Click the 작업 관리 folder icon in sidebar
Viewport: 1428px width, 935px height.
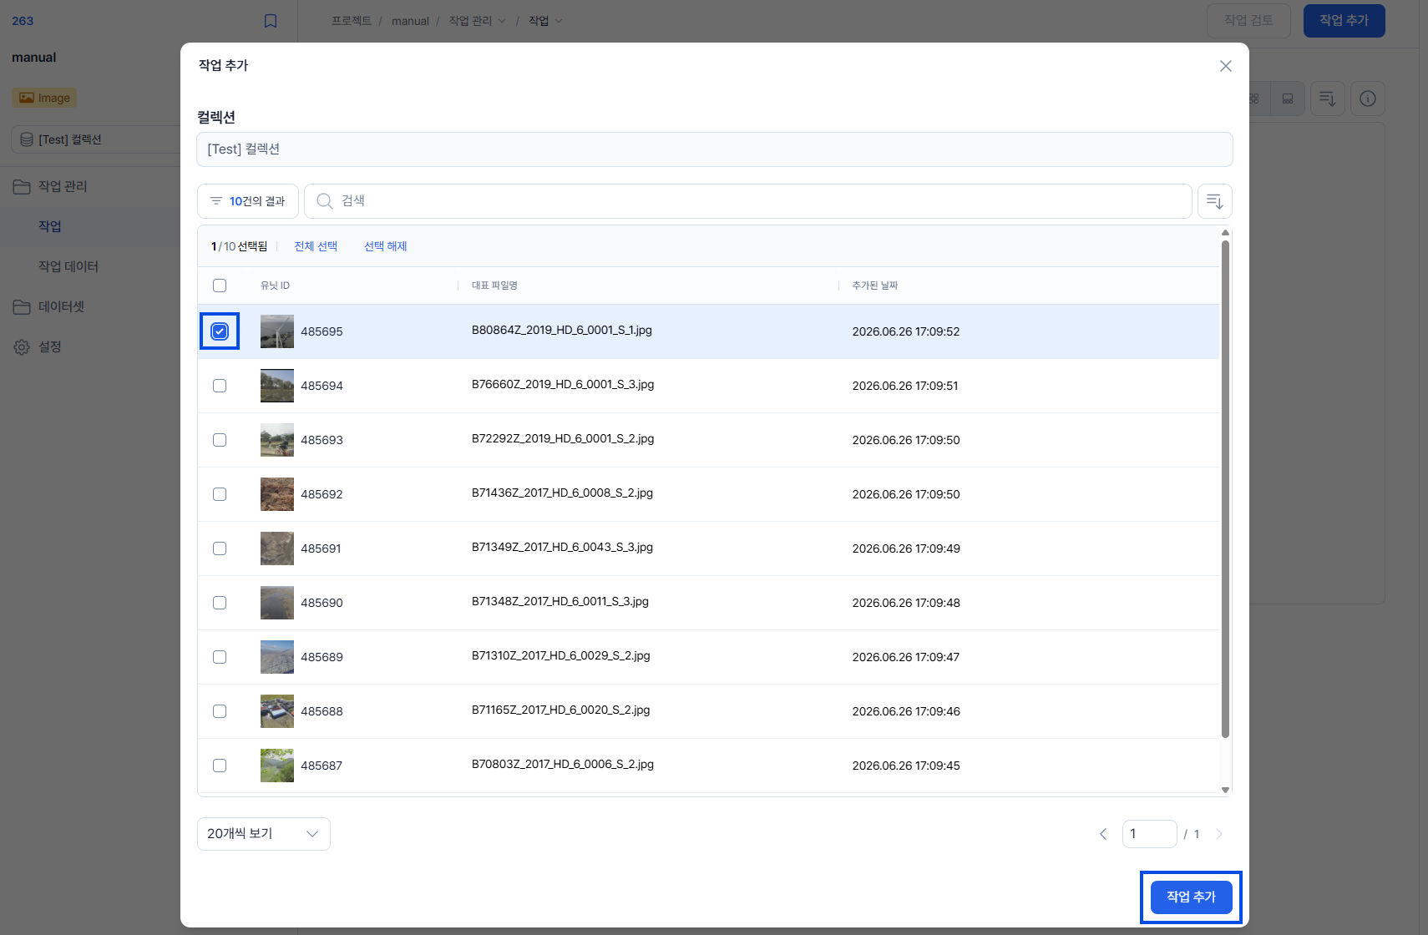point(22,186)
